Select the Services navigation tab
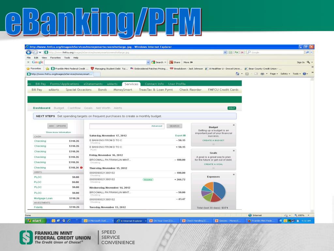The width and height of the screenshot is (334, 251). pos(131,84)
